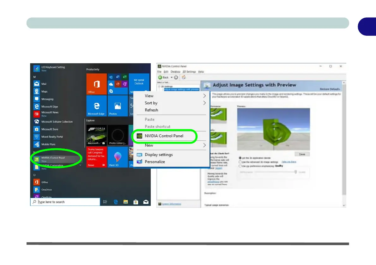
Task: Expand the NVIDIA Corporation folder chevron
Action: tap(80, 165)
